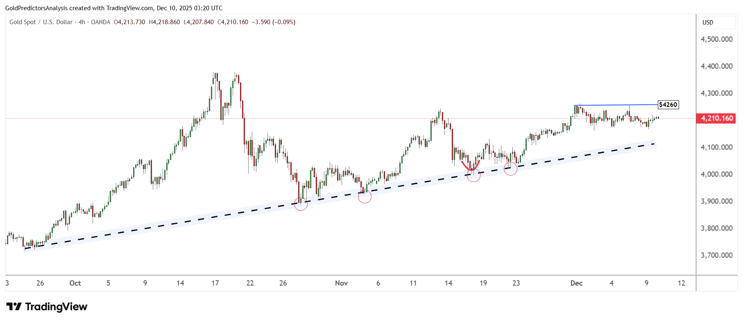Click the Nov label on the time axis
The image size is (743, 322).
pyautogui.click(x=341, y=283)
